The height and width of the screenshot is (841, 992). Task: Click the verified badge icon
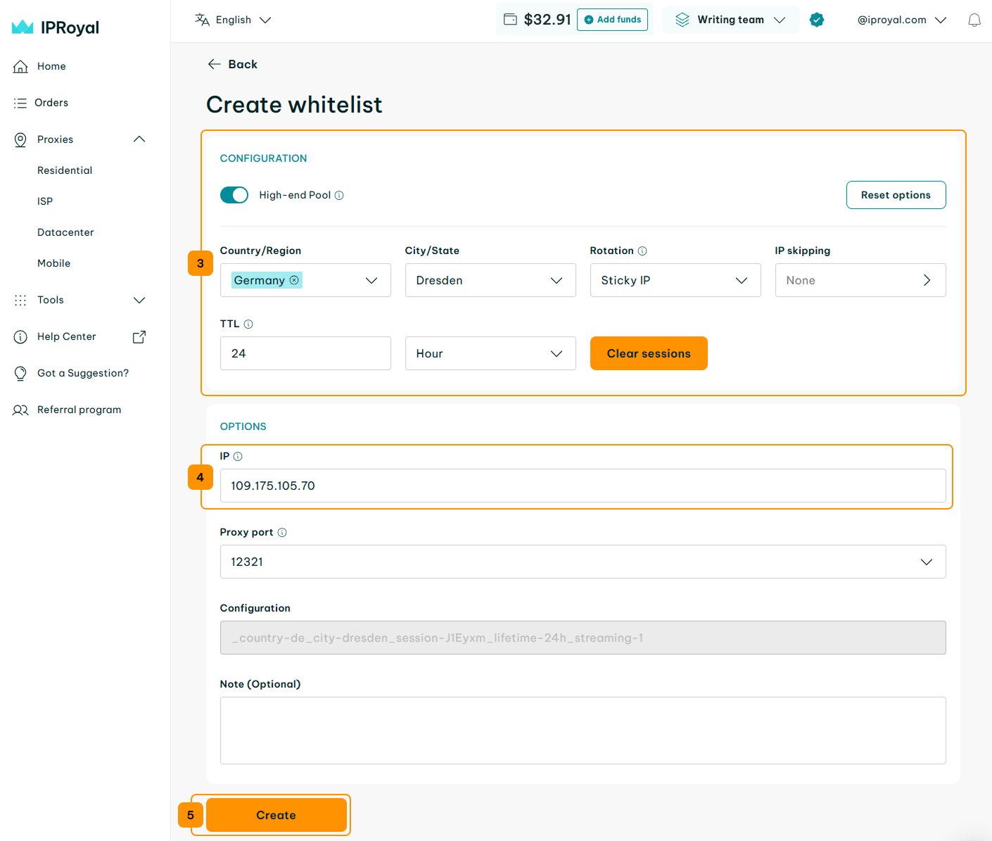(817, 20)
